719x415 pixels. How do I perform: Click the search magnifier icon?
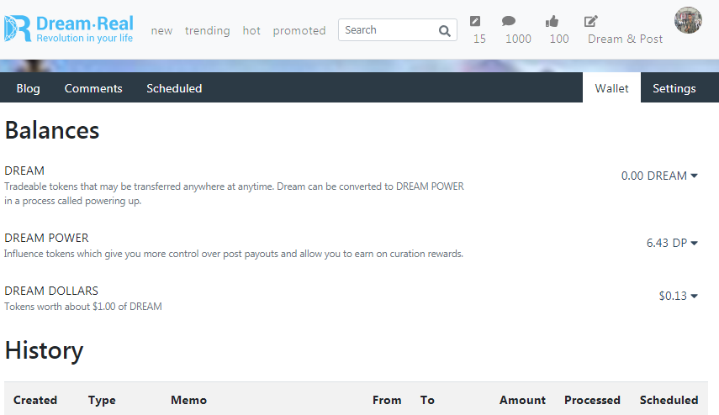click(444, 31)
